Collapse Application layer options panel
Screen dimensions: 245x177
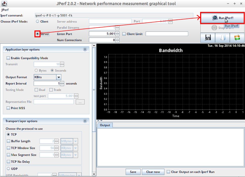tap(85, 50)
